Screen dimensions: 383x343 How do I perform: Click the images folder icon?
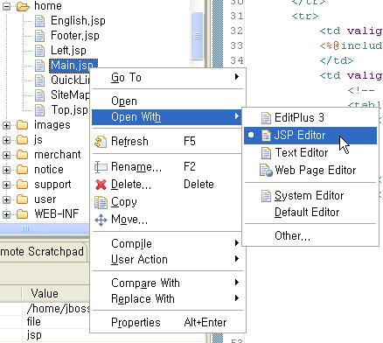pos(23,125)
